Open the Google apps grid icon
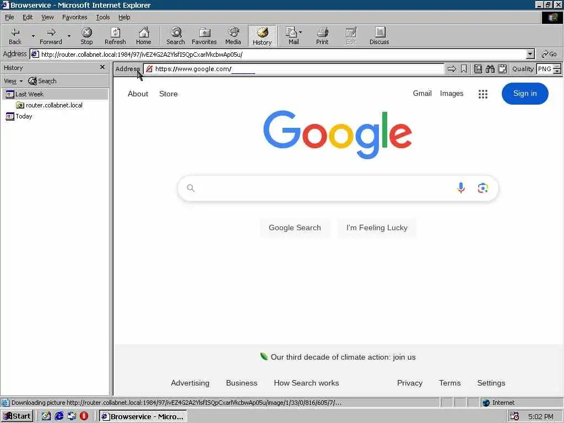The width and height of the screenshot is (564, 423). (x=482, y=94)
